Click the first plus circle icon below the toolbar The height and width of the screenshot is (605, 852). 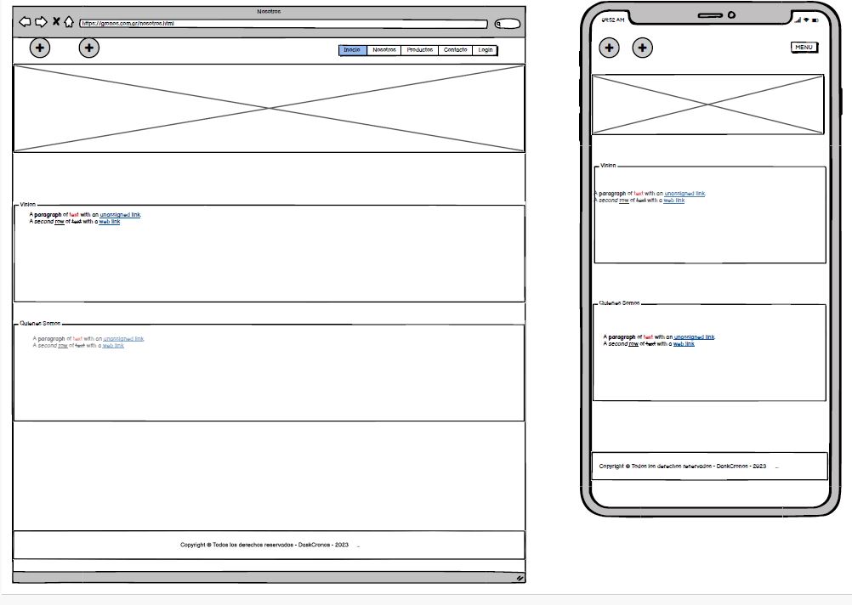[40, 48]
